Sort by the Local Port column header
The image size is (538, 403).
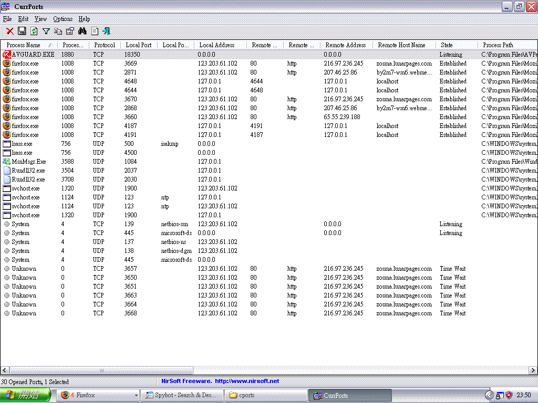pyautogui.click(x=139, y=45)
